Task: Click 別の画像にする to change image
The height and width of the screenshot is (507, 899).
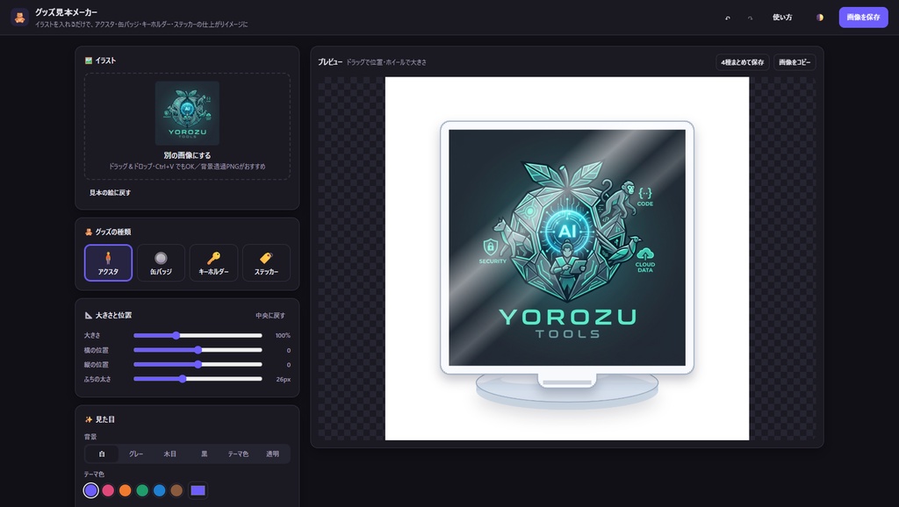Action: (x=187, y=155)
